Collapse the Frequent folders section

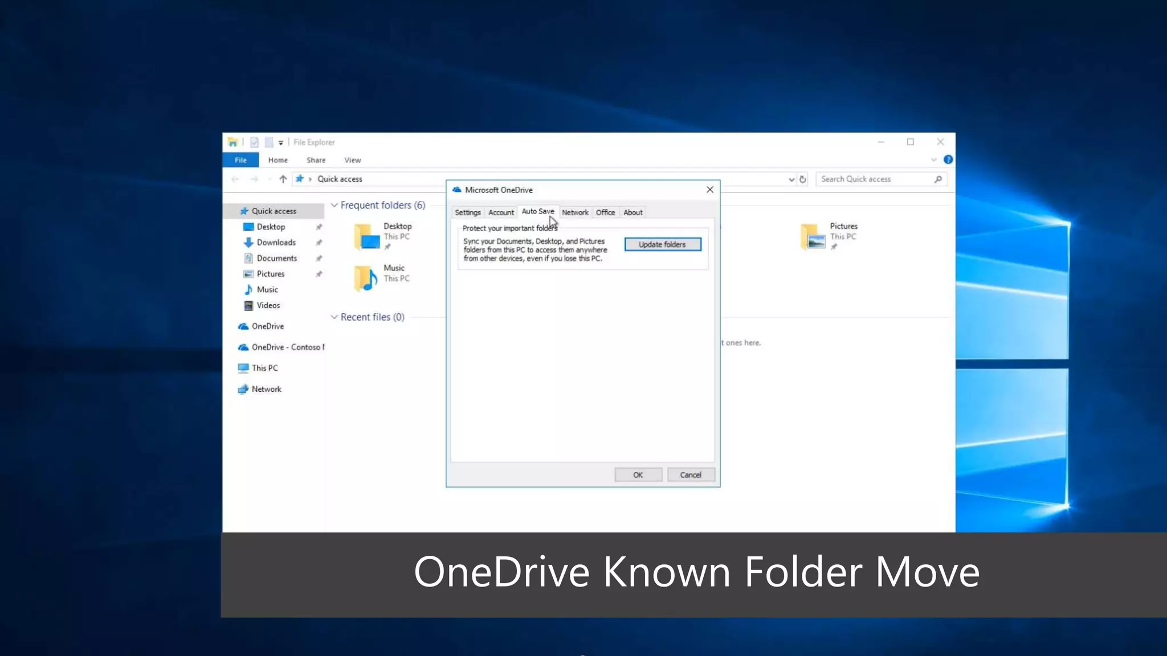coord(334,206)
